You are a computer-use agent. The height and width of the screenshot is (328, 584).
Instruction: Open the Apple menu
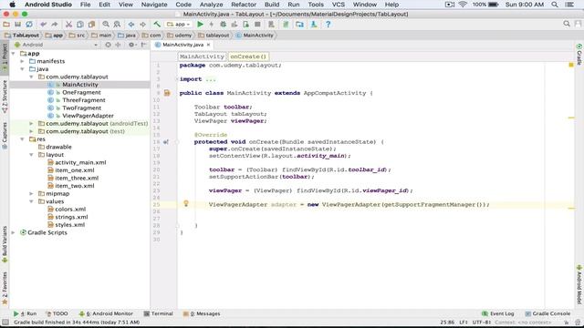12,5
